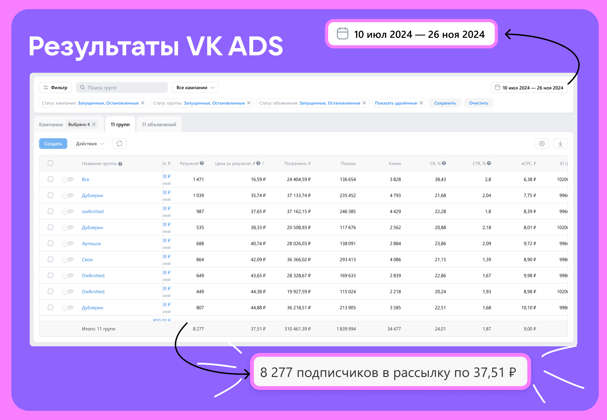Remove the Статус кампании filter chip
Viewport: 607px width, 420px height.
click(x=143, y=103)
